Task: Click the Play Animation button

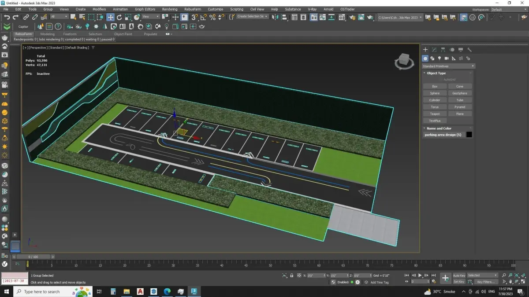Action: tap(420, 275)
